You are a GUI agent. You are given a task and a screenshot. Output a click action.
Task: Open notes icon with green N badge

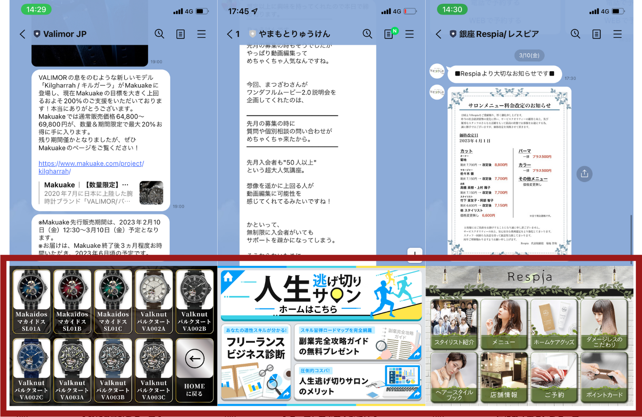pos(389,34)
